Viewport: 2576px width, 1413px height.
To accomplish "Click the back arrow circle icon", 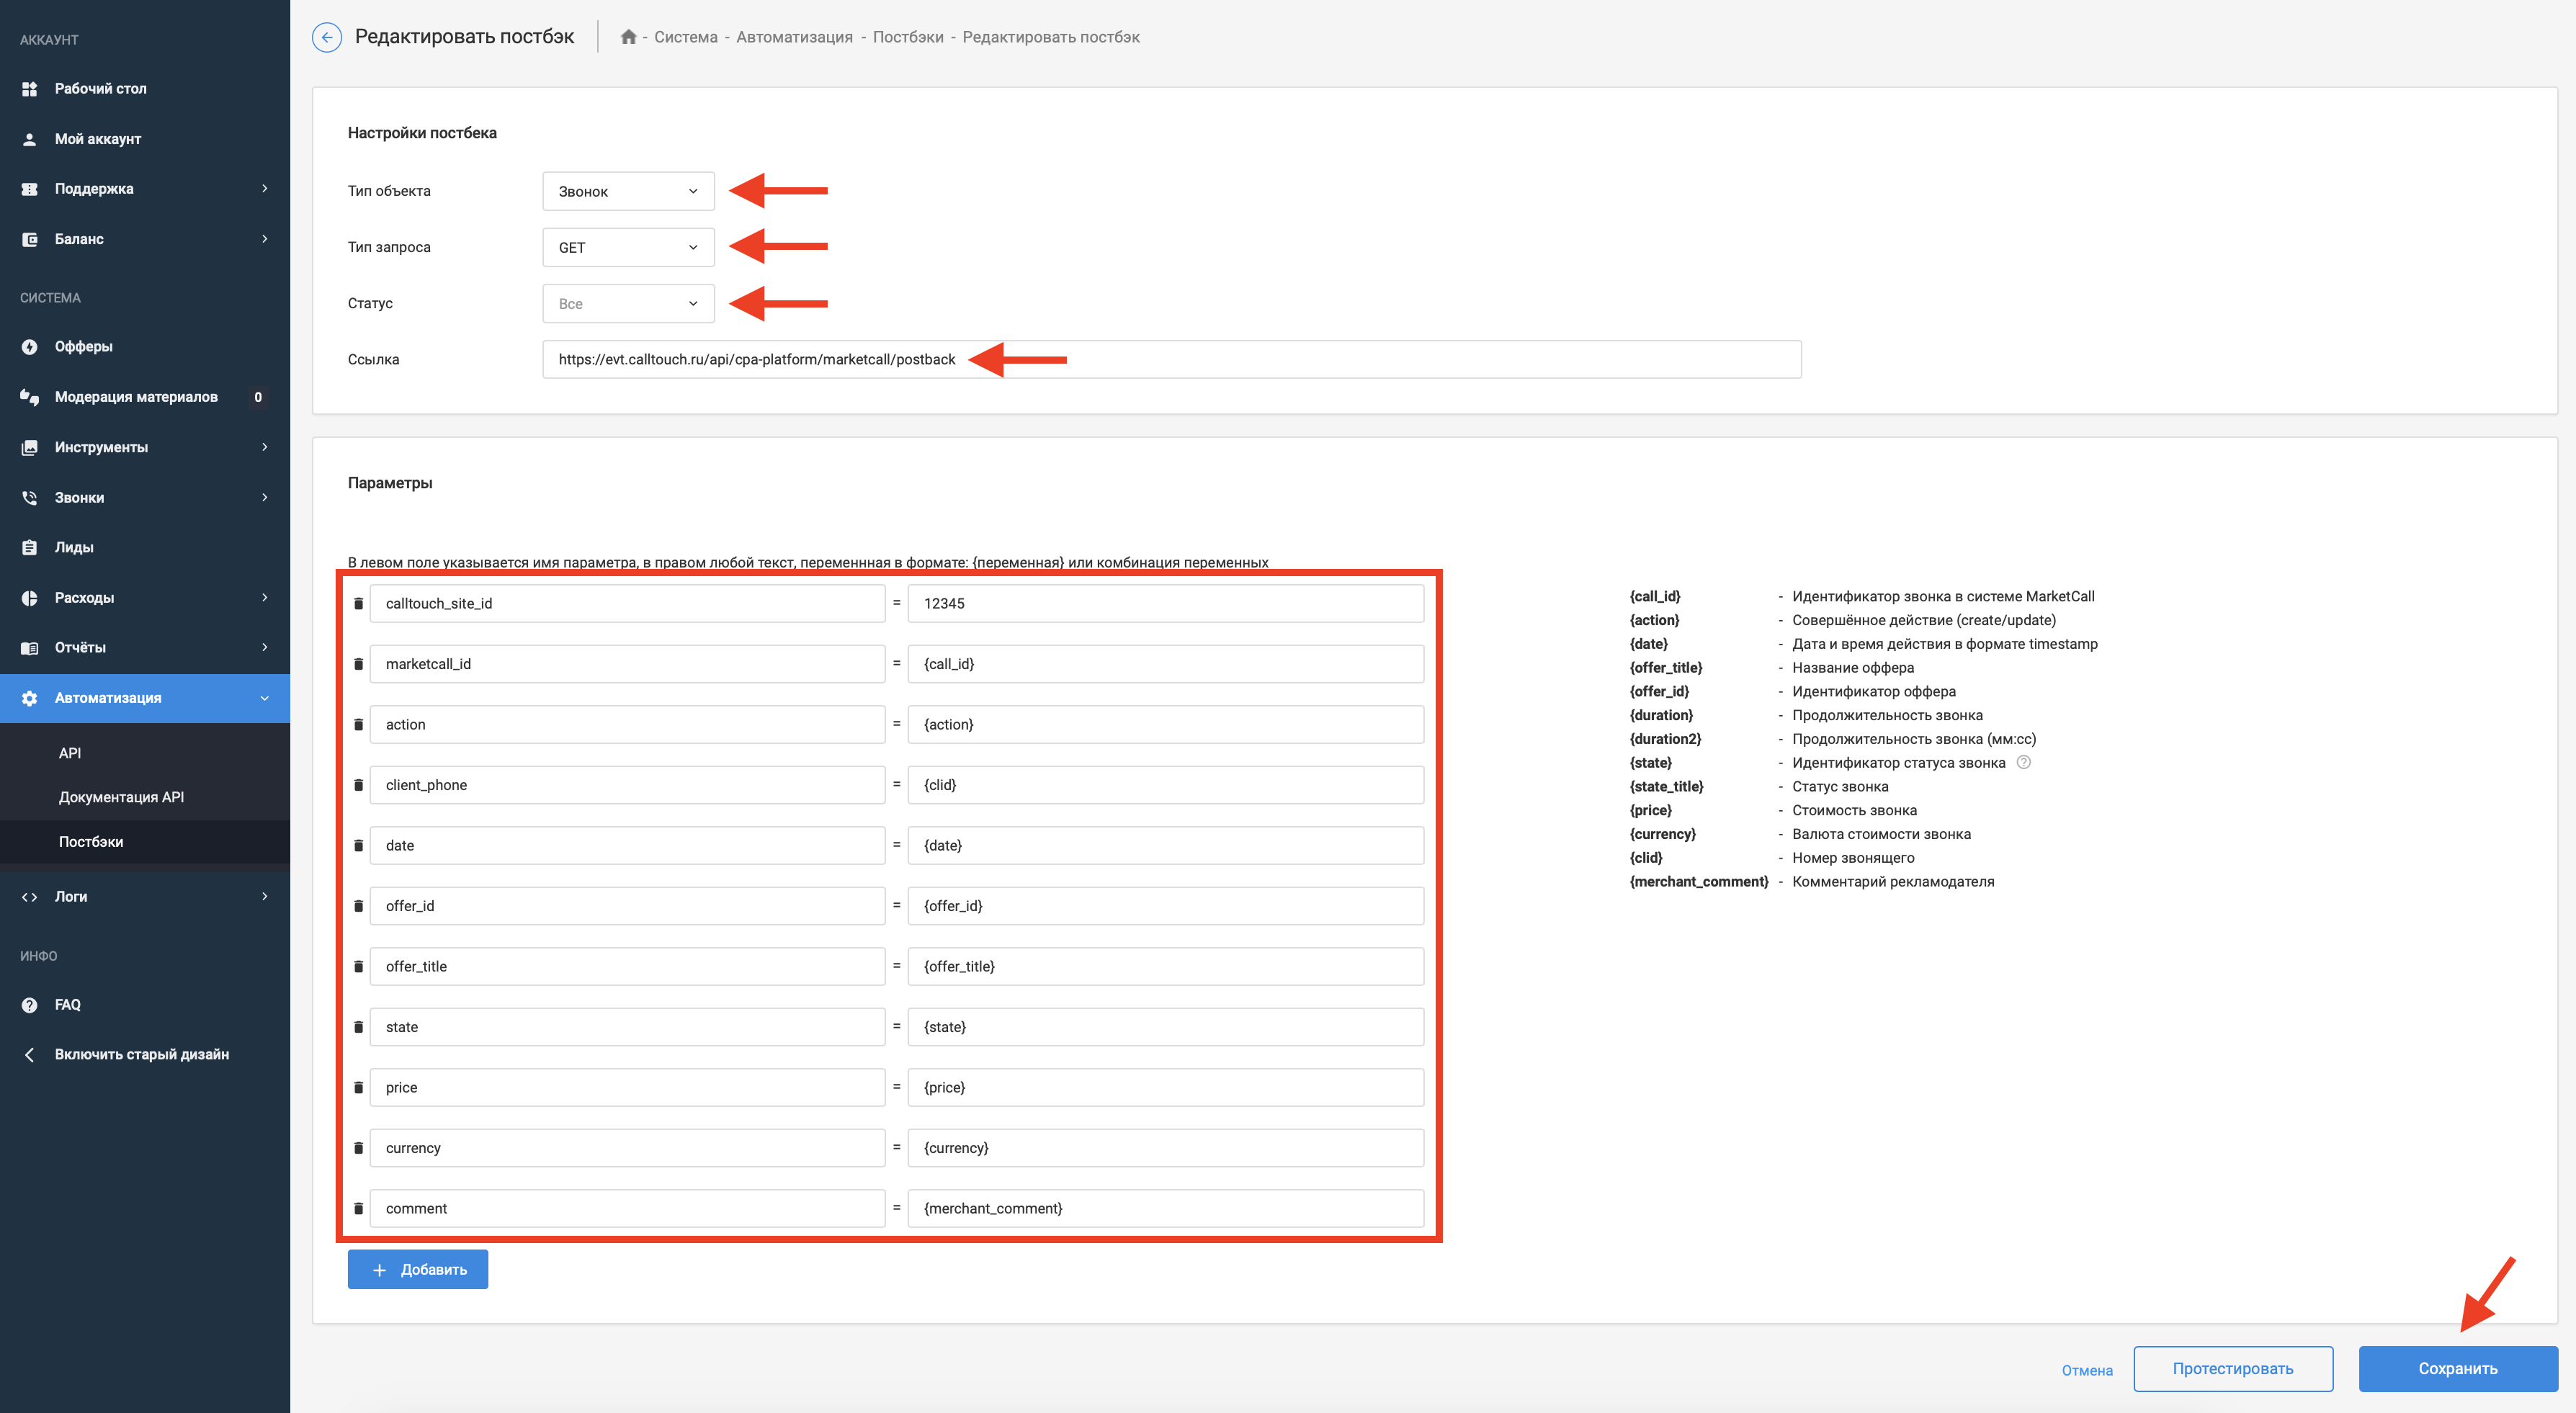I will click(x=326, y=37).
